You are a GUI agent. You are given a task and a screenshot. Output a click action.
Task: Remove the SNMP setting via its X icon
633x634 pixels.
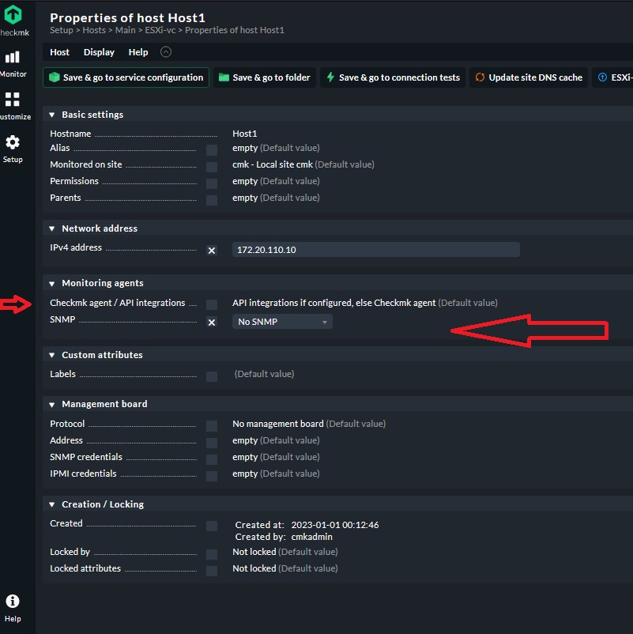click(x=211, y=322)
